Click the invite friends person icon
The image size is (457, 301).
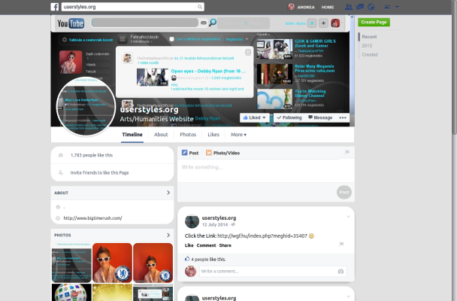[x=61, y=172]
